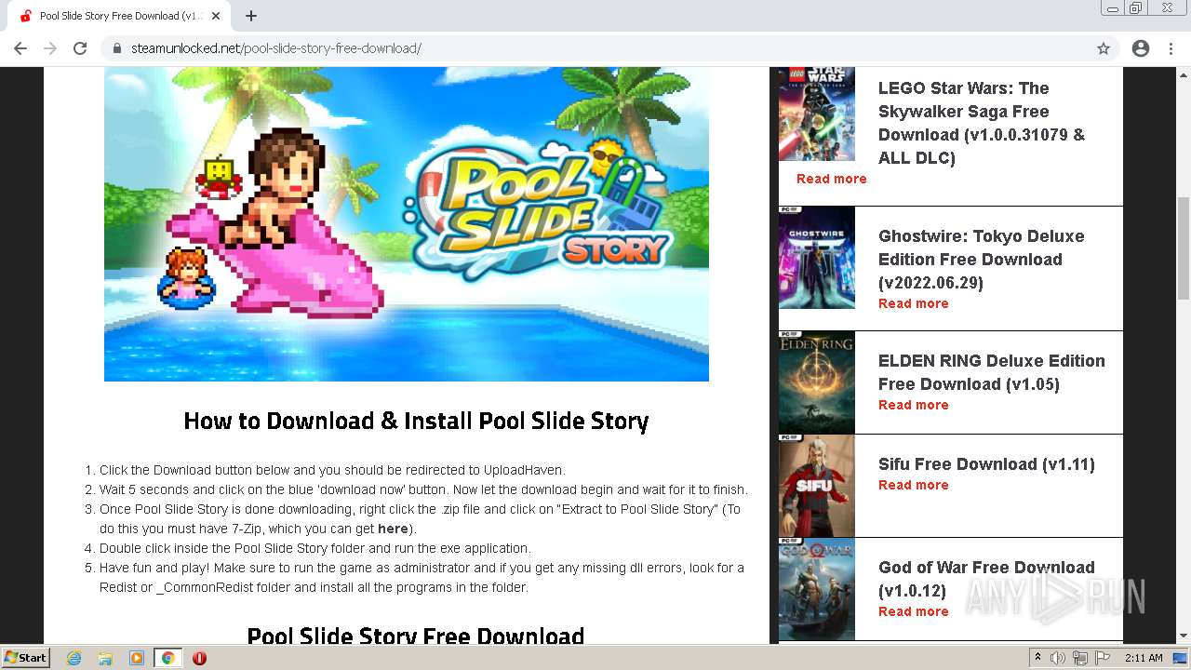Go forward one page in Chrome
Image resolution: width=1191 pixels, height=670 pixels.
tap(50, 48)
